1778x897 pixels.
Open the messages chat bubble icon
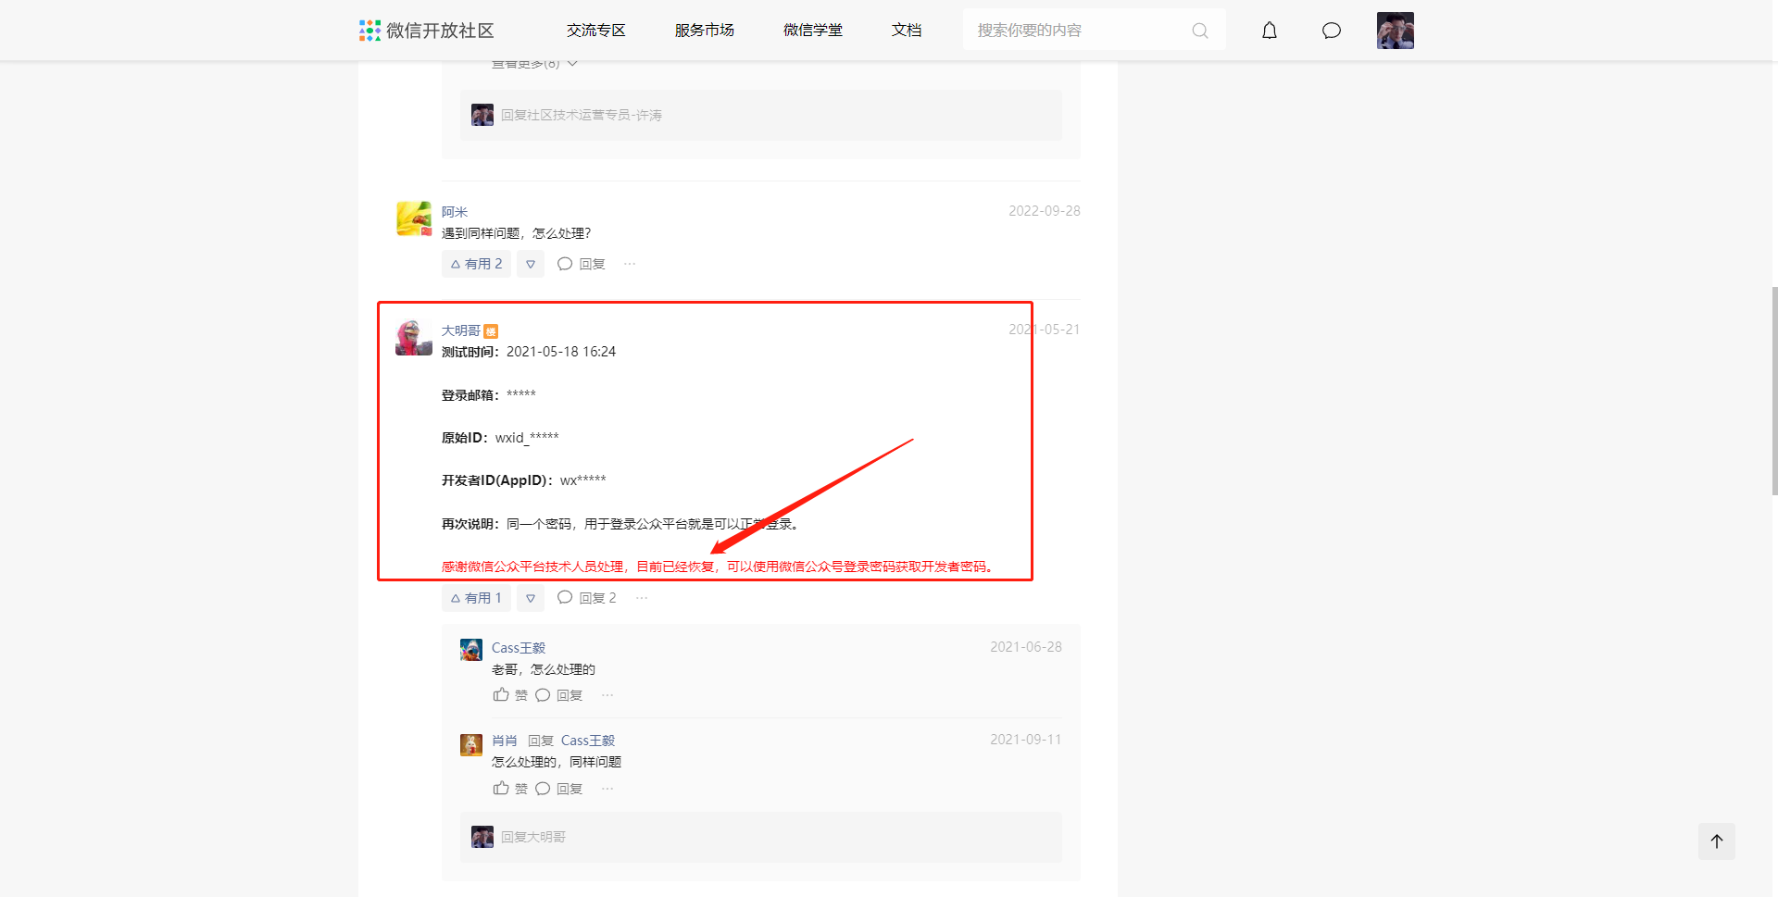coord(1332,31)
